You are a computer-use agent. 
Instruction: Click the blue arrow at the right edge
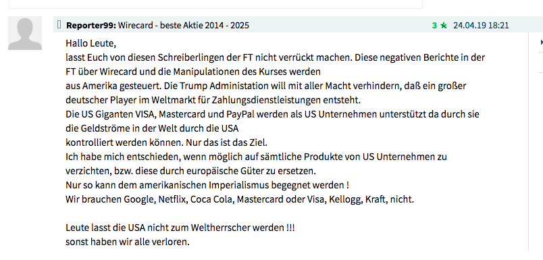click(541, 43)
